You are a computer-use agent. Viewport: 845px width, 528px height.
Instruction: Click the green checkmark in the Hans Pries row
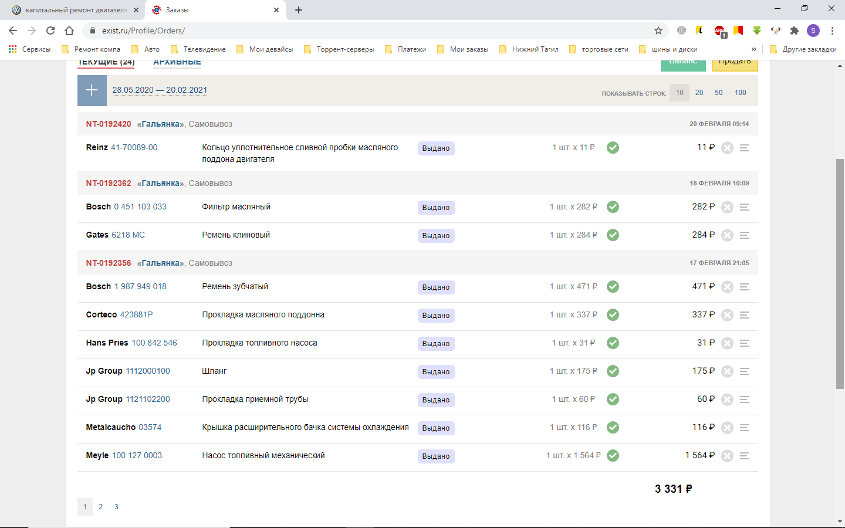613,343
